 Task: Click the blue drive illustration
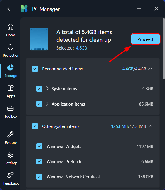(x=39, y=39)
